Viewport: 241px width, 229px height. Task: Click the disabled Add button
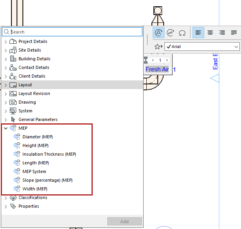125,222
